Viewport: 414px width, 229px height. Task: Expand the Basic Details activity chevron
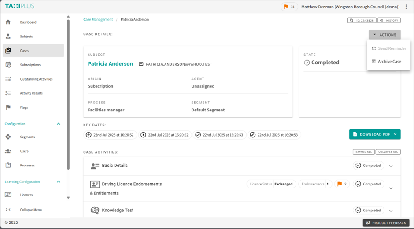391,166
